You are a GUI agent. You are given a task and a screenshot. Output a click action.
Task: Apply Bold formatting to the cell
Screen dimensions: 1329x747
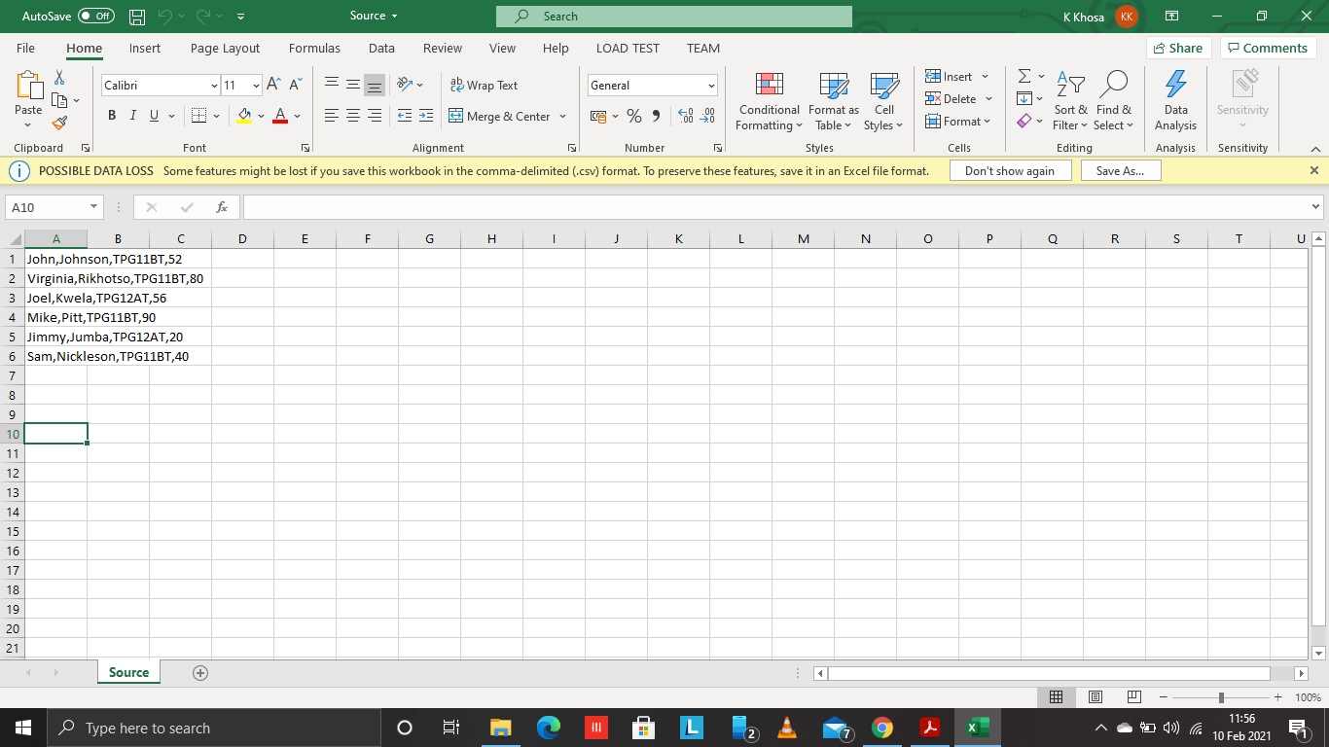[112, 116]
